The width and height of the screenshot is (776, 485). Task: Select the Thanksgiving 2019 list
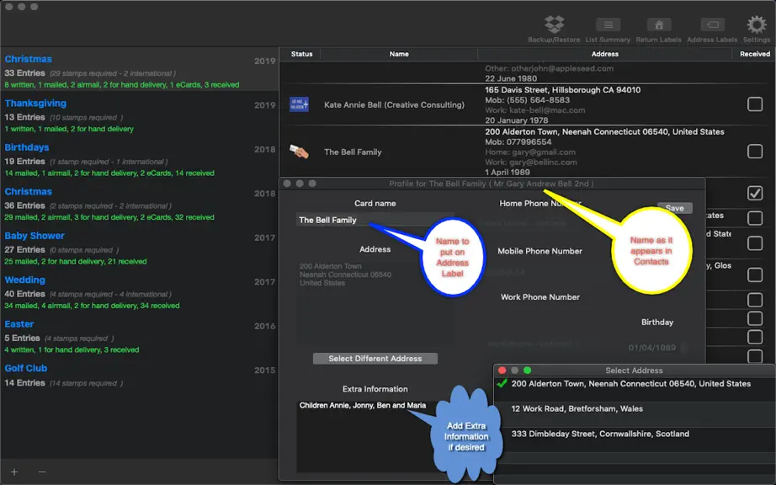click(140, 115)
